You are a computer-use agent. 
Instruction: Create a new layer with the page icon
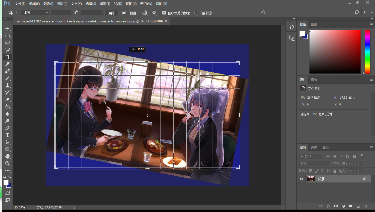358,206
